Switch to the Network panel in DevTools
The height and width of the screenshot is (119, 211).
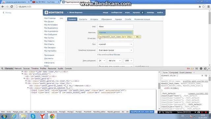[18, 68]
